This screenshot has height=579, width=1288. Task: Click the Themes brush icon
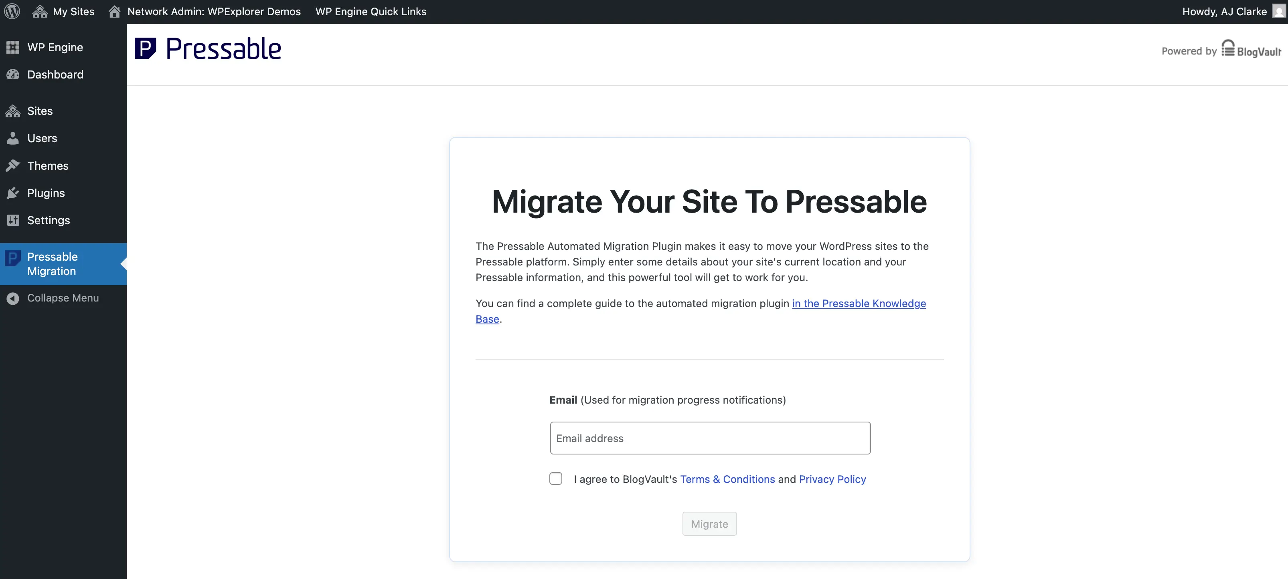click(x=13, y=166)
